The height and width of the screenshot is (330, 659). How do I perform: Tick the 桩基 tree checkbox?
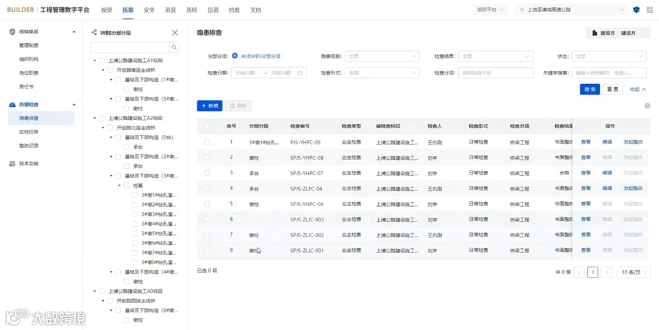tap(126, 185)
